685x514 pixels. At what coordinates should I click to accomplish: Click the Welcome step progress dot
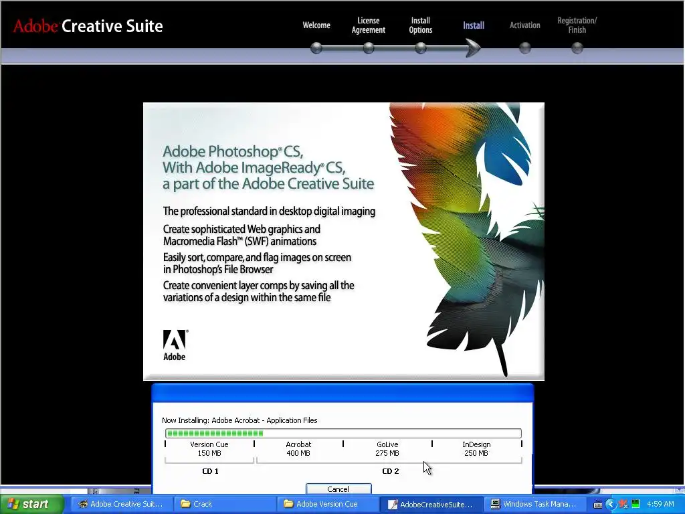(x=316, y=48)
